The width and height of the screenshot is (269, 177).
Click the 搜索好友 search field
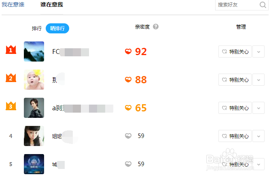click(237, 5)
